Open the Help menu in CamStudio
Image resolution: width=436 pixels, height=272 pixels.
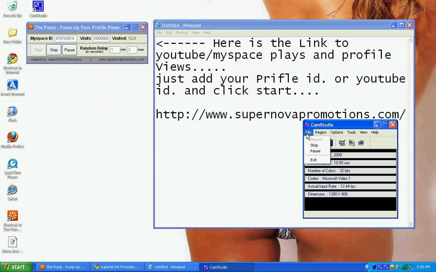point(375,132)
